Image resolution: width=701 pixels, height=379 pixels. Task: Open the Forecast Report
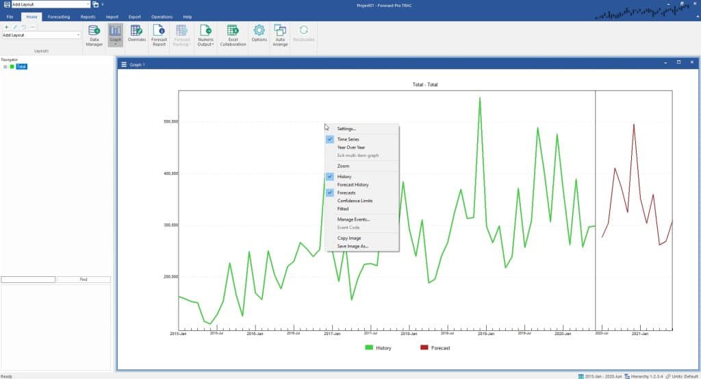pyautogui.click(x=159, y=36)
